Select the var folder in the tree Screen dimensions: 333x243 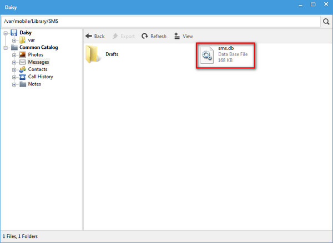(32, 40)
